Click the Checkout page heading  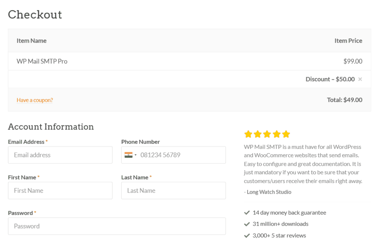click(35, 14)
